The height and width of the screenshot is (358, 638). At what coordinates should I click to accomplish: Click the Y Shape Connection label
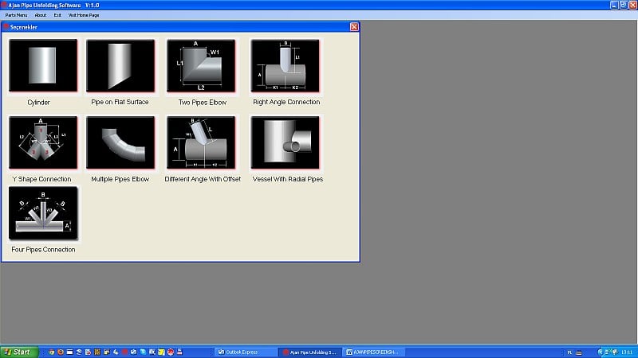pos(41,179)
